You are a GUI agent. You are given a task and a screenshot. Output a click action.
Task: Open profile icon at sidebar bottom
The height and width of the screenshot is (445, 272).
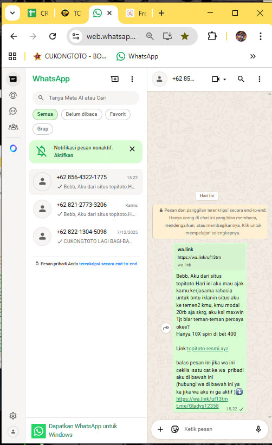[13, 431]
